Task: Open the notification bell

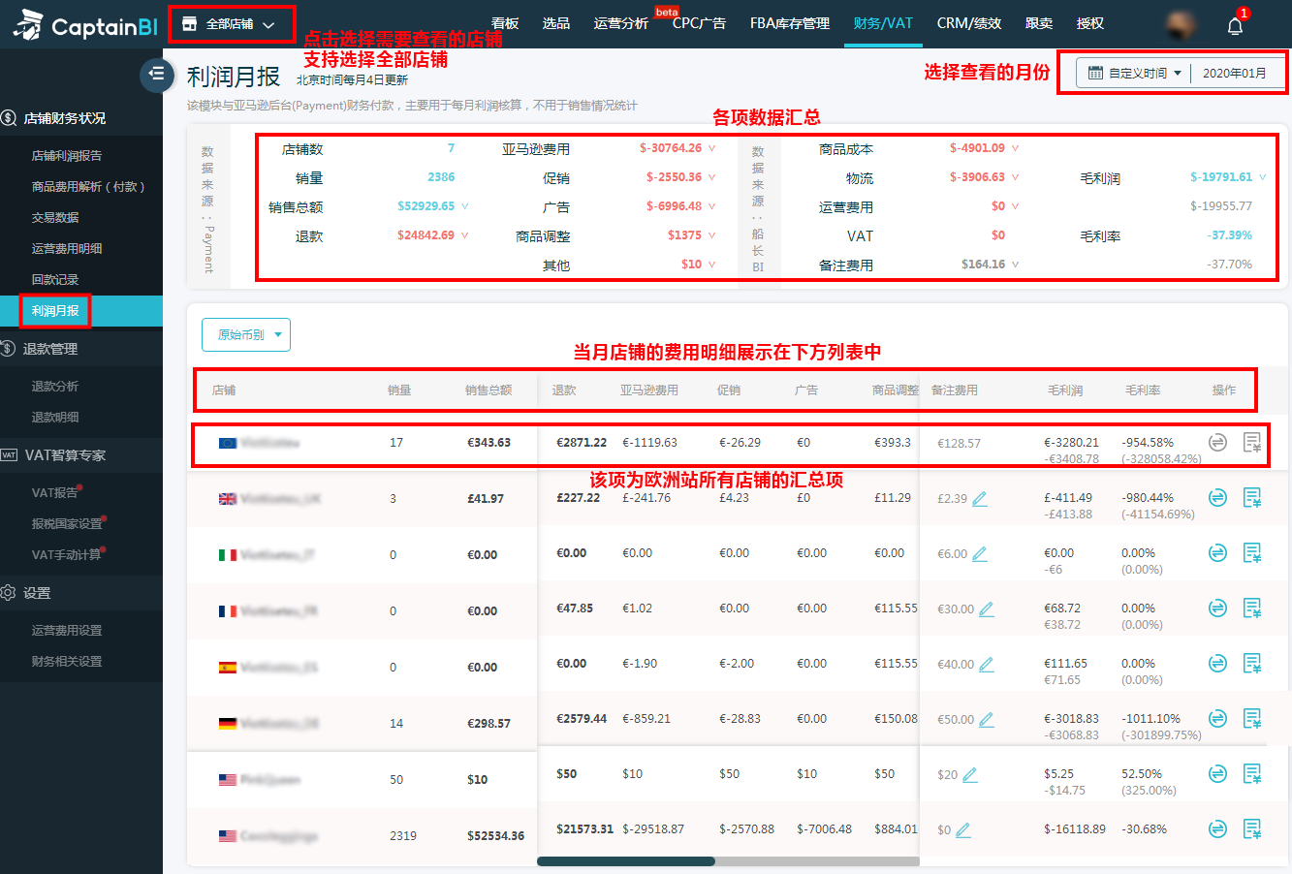Action: (x=1235, y=25)
